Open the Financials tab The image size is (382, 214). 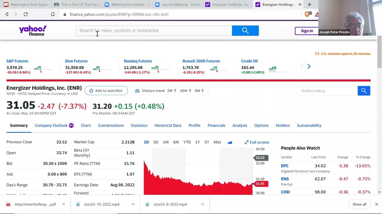click(x=216, y=125)
